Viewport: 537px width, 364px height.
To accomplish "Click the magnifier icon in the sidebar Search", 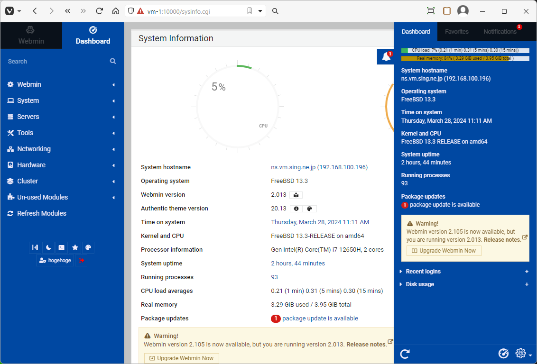I will pos(113,61).
